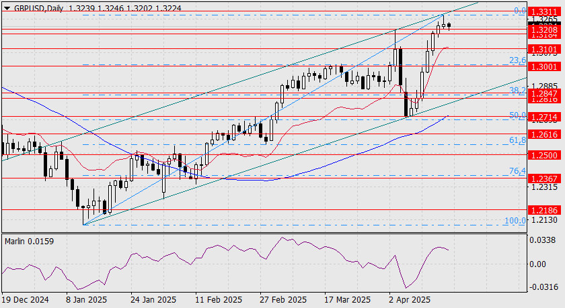
Task: Click the 1.2500 price level tag
Action: 544,155
